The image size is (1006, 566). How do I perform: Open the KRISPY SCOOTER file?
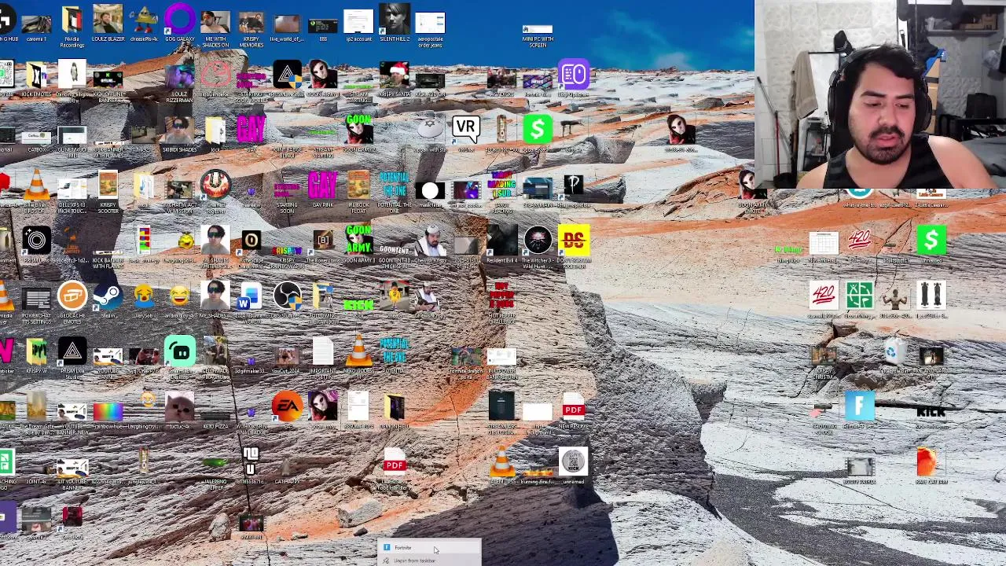108,186
